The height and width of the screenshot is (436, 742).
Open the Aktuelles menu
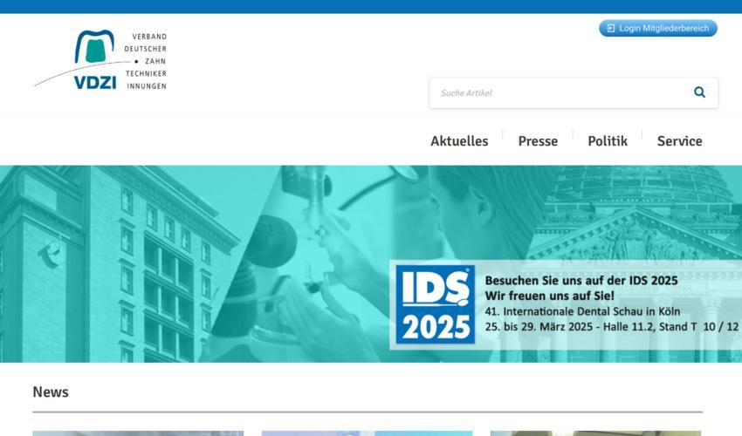459,141
